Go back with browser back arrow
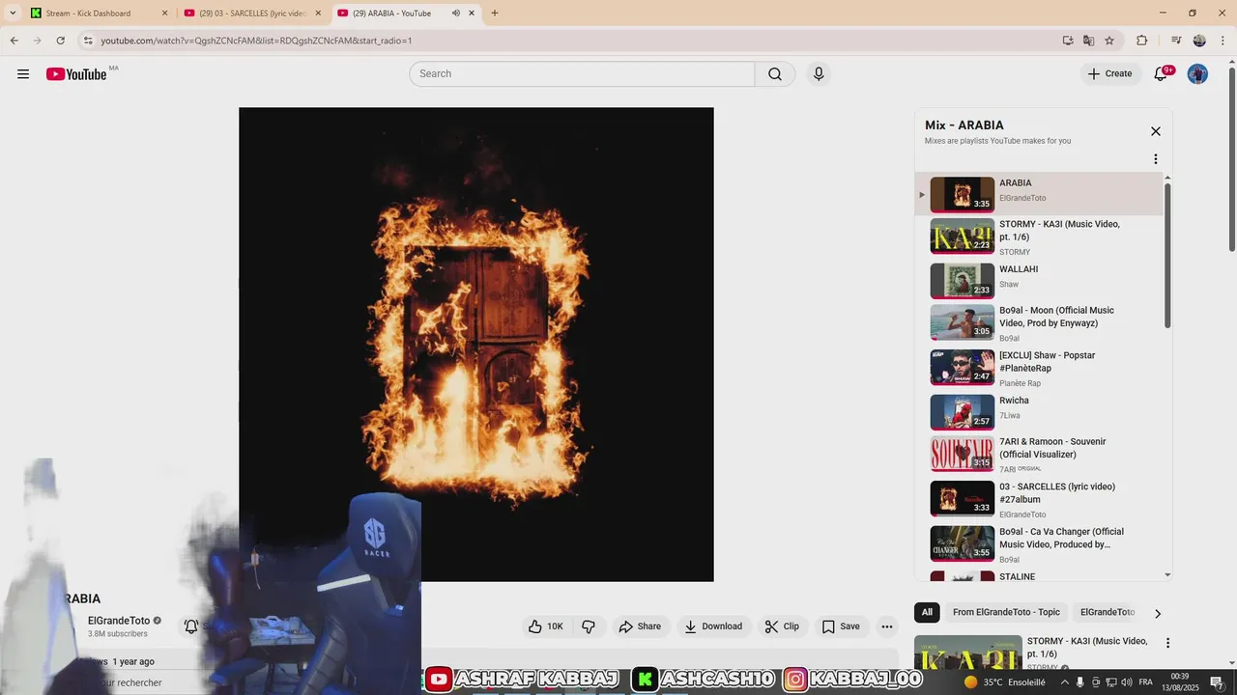Image resolution: width=1237 pixels, height=695 pixels. (x=14, y=41)
